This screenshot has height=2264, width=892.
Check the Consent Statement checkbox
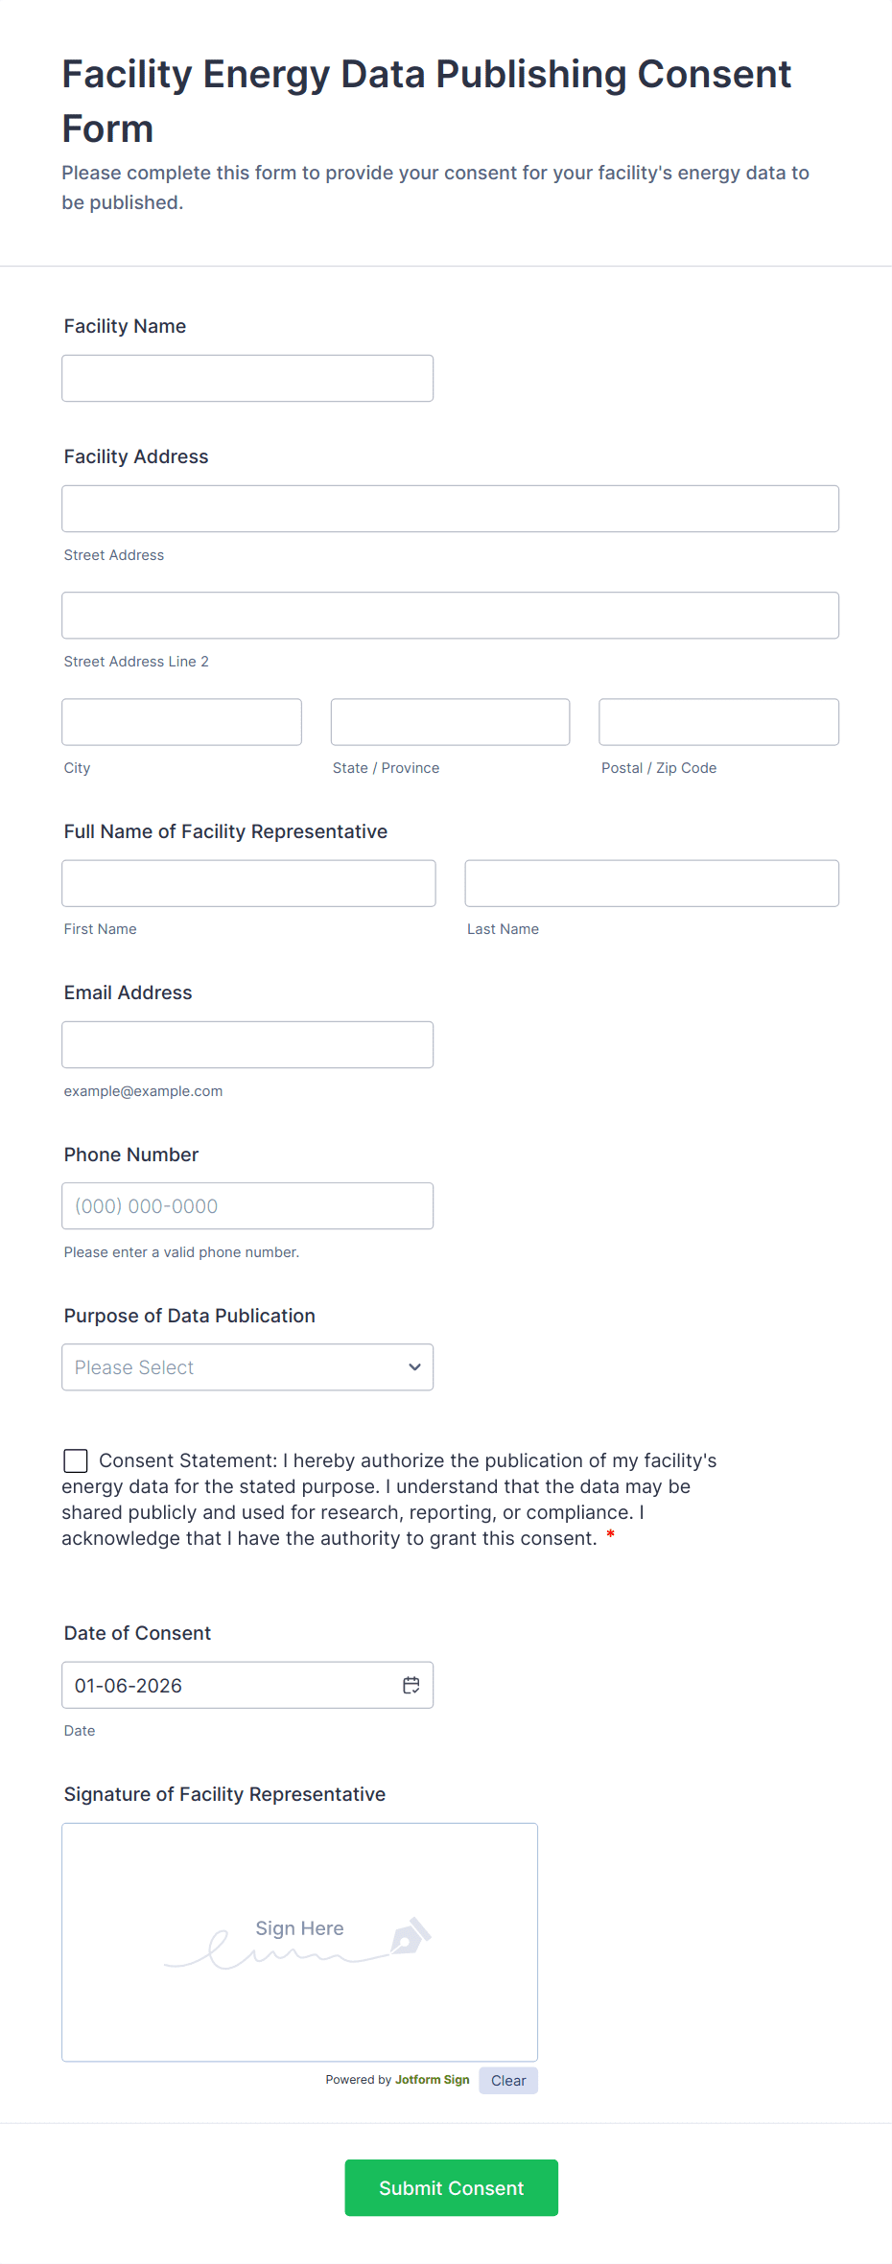(x=76, y=1460)
